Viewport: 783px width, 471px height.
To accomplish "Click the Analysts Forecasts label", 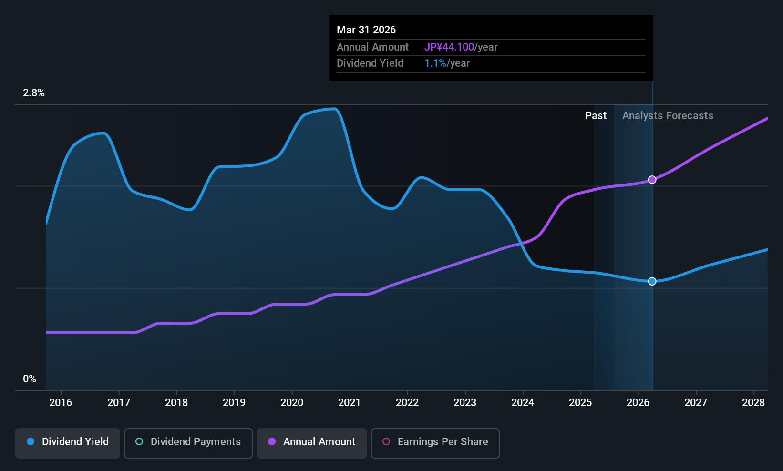I will click(668, 116).
